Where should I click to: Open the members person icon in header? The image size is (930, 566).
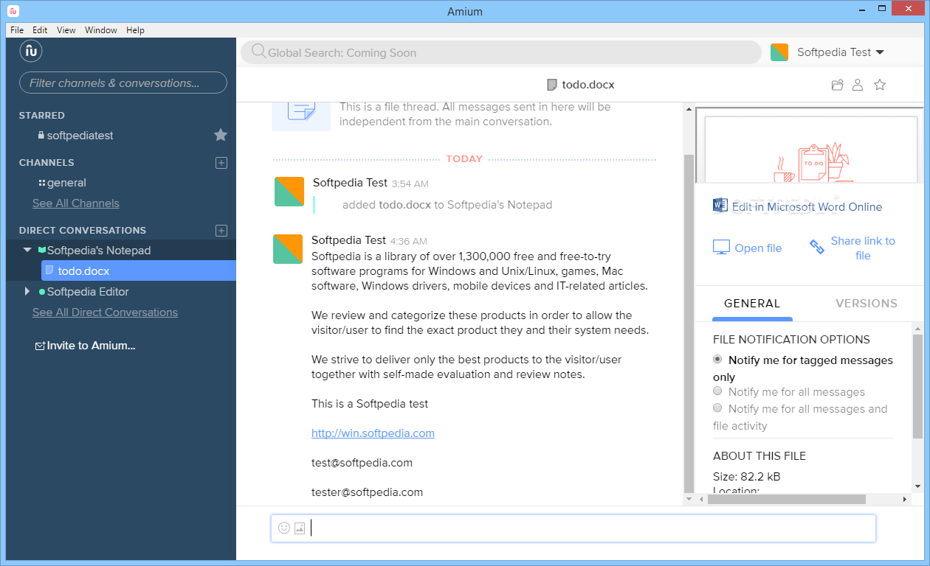coord(858,85)
